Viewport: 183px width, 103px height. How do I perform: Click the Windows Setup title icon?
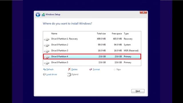43,15
